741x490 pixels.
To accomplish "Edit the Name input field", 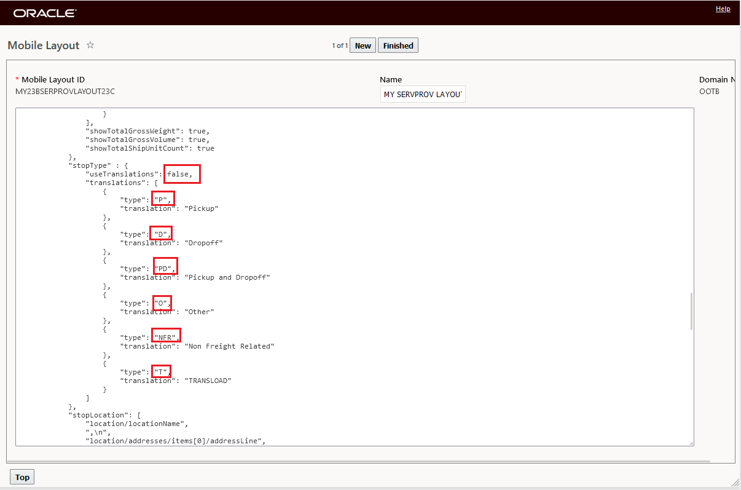I will tap(423, 94).
